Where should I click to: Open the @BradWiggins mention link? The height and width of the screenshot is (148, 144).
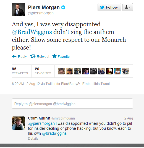pos(32,32)
